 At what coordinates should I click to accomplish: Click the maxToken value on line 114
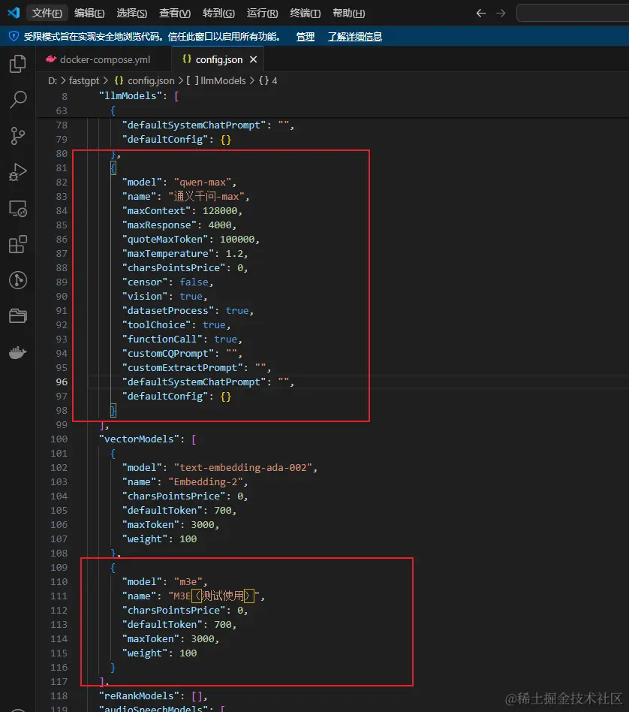point(203,639)
